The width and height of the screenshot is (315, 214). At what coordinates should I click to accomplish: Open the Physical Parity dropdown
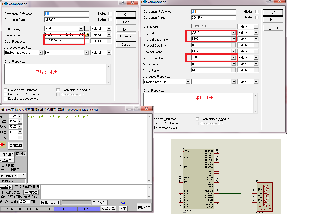coord(234,51)
